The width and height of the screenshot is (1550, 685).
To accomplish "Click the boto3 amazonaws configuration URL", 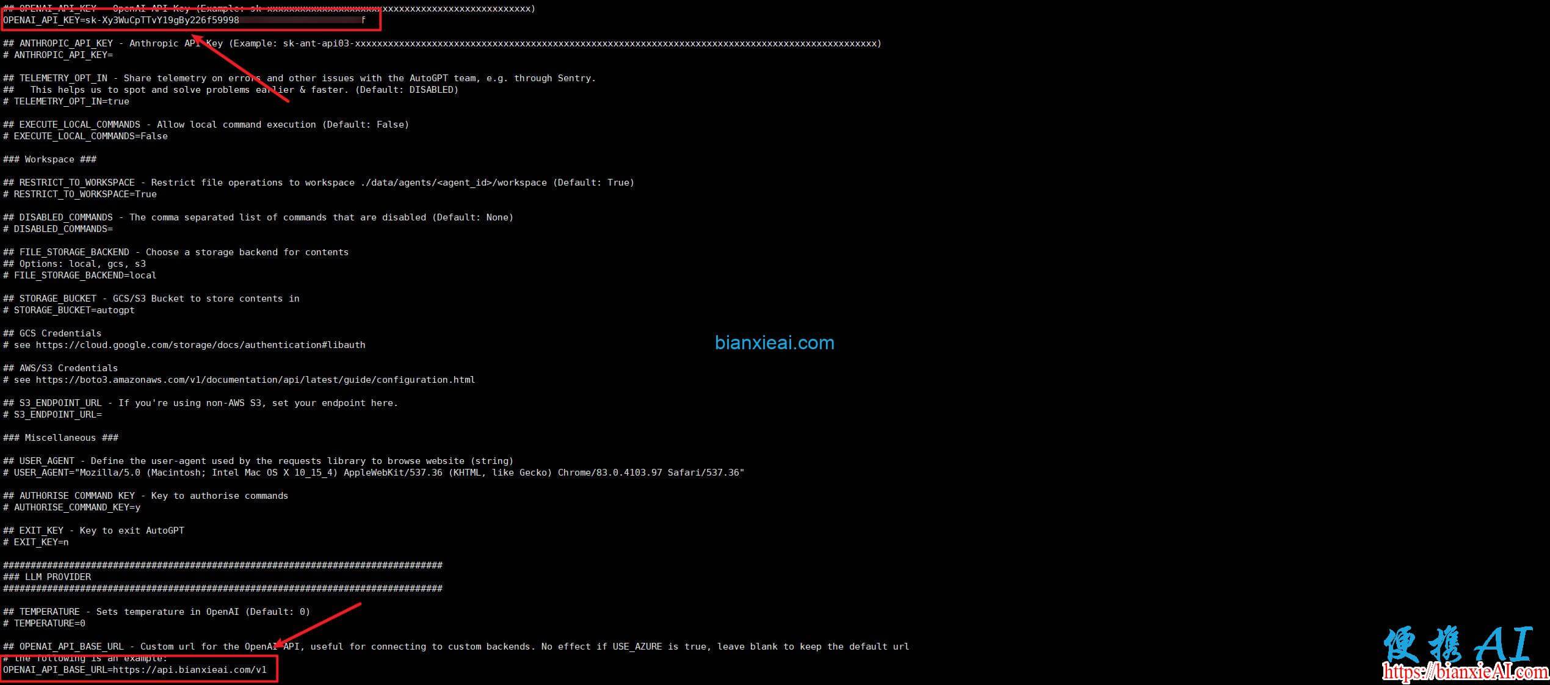I will [x=255, y=380].
